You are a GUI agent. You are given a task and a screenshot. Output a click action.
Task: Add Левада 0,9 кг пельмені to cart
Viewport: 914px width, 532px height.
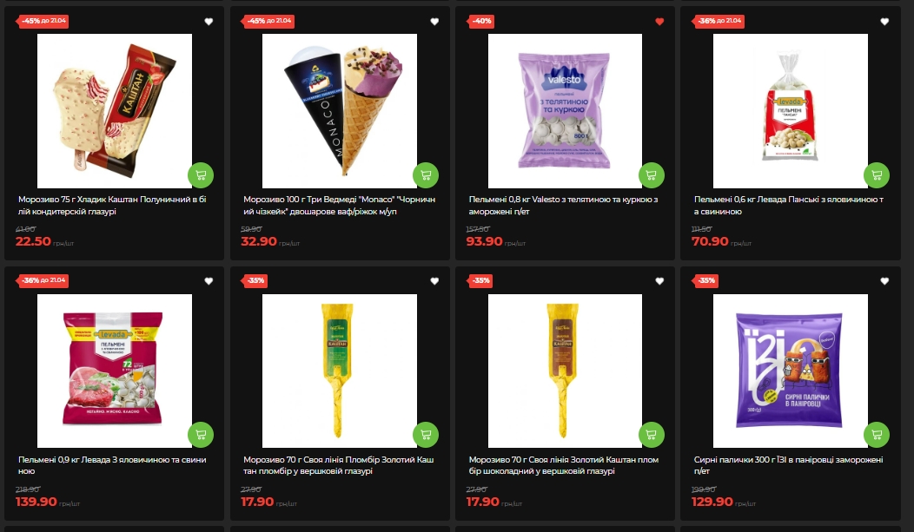coord(201,434)
